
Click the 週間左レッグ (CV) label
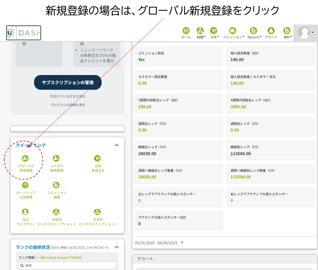pos(152,124)
